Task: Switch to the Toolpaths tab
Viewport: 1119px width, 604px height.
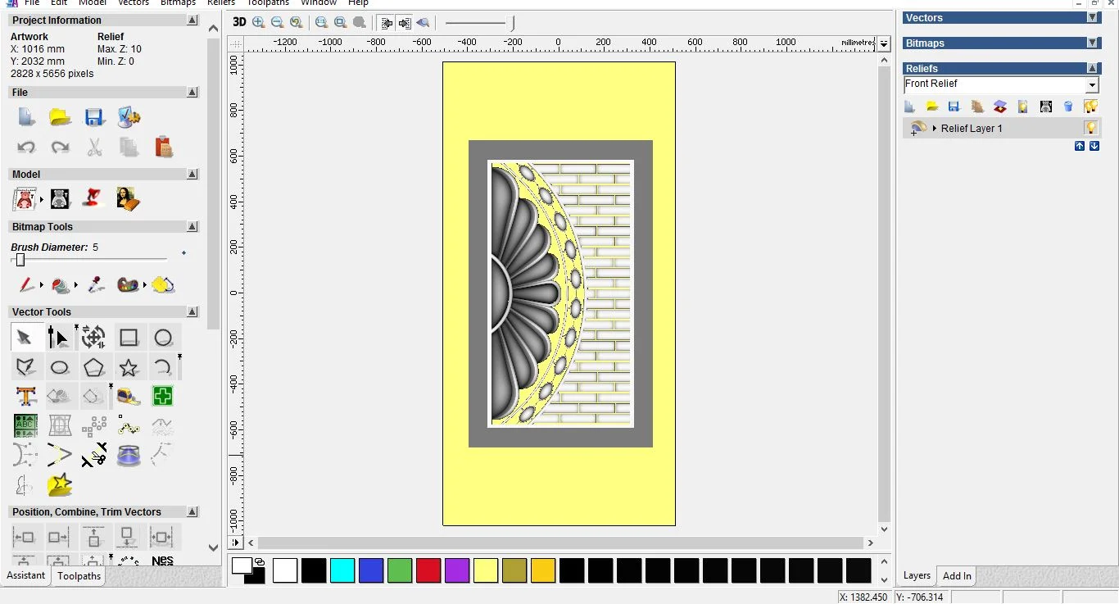Action: 79,576
